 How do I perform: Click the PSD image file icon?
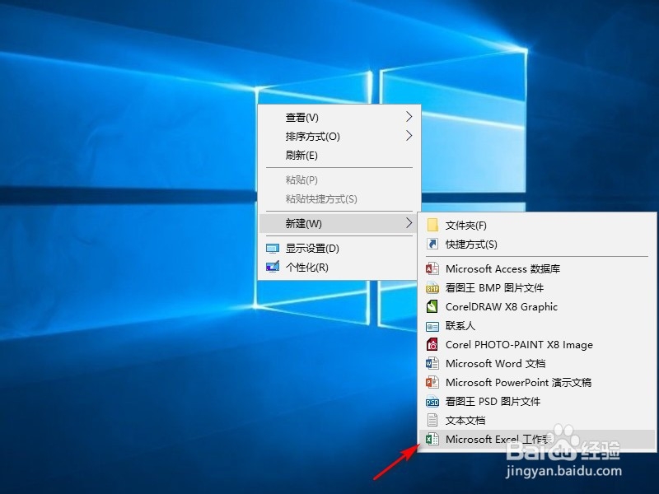coord(432,401)
